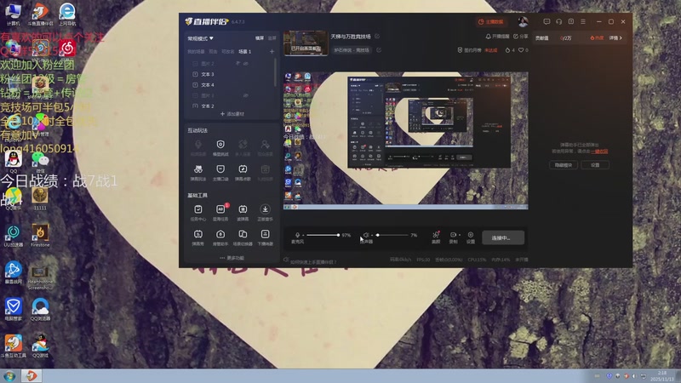Open the 正版音乐 music download tool

point(265,213)
